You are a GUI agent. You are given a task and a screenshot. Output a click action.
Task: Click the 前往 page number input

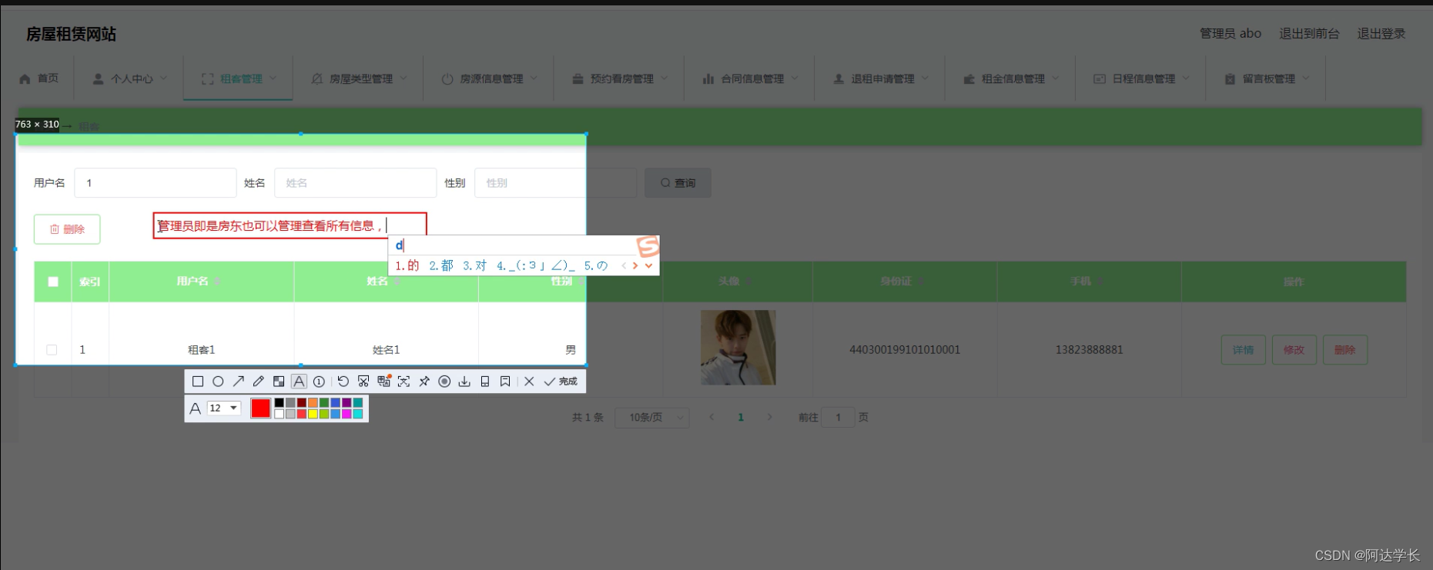(838, 418)
